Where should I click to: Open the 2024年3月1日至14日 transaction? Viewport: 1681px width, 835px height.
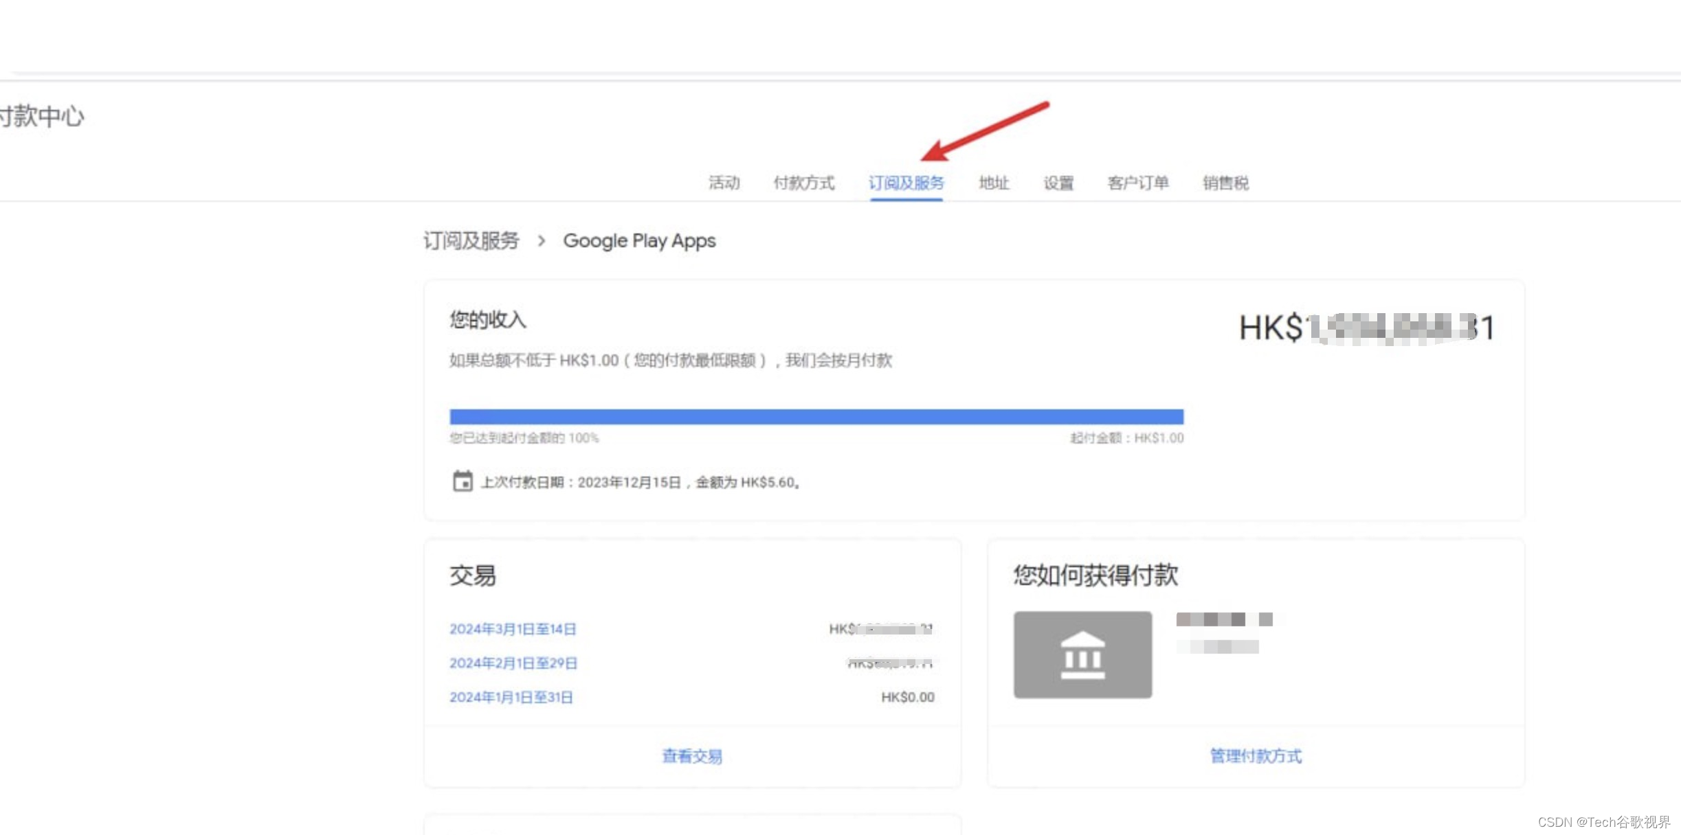coord(513,629)
